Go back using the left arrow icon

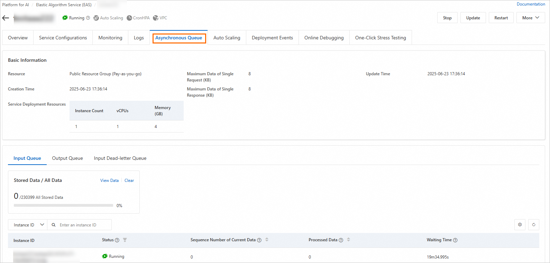click(6, 18)
